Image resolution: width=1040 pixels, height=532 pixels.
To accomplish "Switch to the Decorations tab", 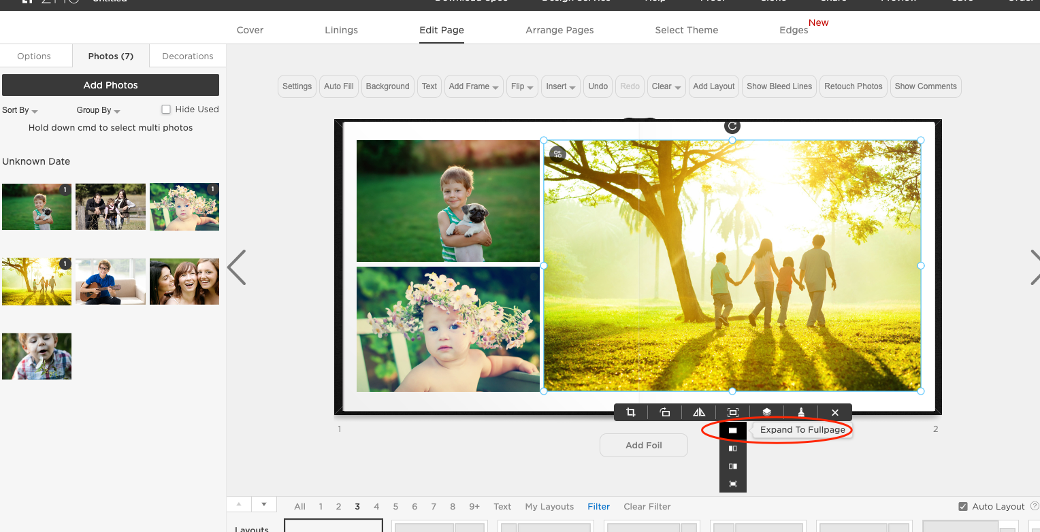I will click(187, 56).
